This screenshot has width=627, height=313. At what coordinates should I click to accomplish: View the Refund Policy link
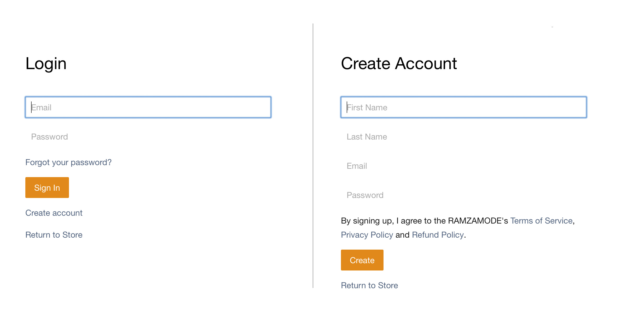click(438, 235)
